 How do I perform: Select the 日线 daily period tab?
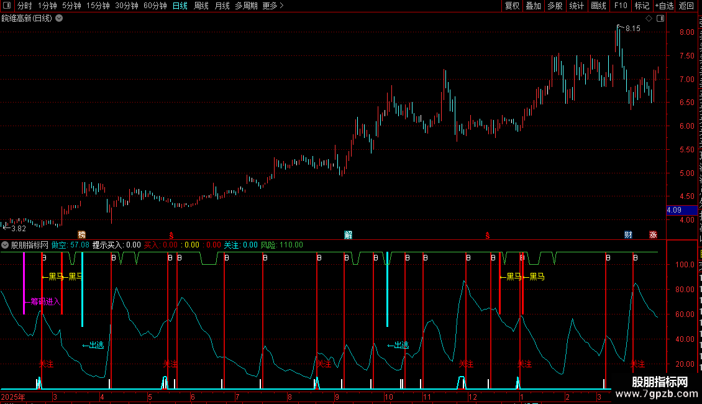[x=180, y=6]
